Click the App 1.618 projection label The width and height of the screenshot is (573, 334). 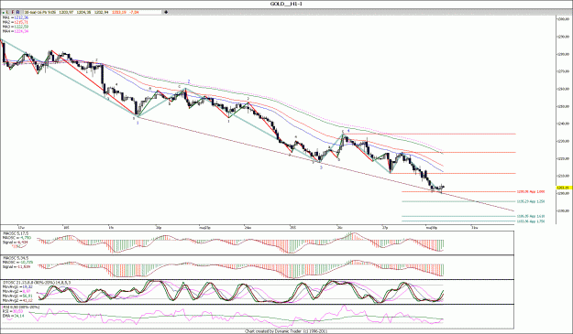point(531,216)
